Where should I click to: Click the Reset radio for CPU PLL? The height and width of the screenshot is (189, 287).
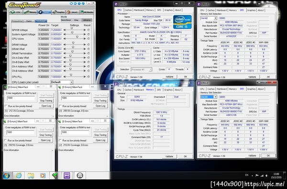(x=88, y=77)
